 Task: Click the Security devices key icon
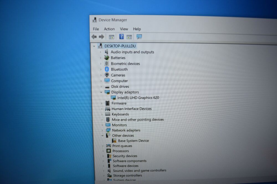109,156
